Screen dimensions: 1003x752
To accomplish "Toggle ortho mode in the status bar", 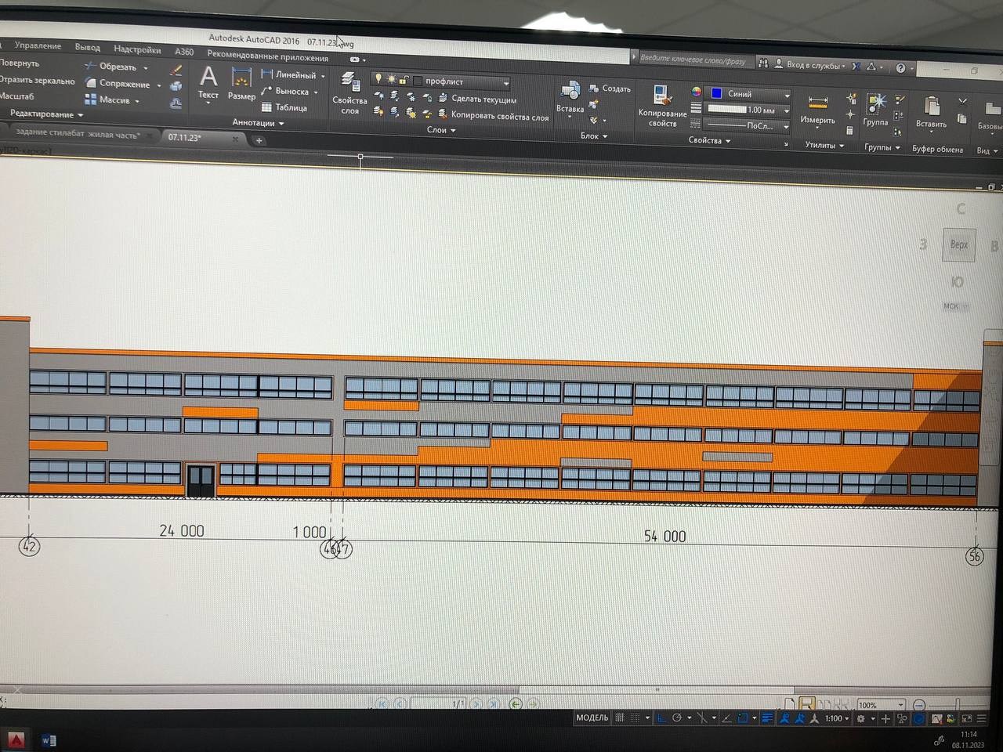I will click(x=662, y=718).
